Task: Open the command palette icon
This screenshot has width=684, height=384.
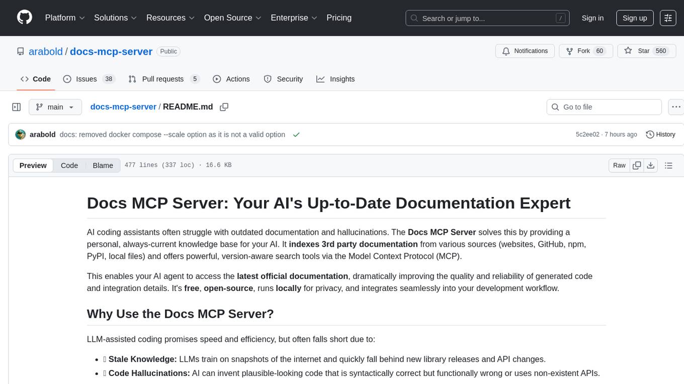Action: (x=668, y=18)
